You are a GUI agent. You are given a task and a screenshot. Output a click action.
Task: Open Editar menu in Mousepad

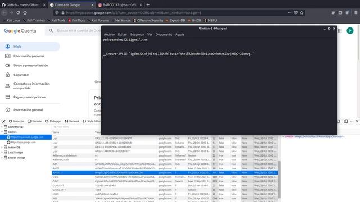(122, 35)
